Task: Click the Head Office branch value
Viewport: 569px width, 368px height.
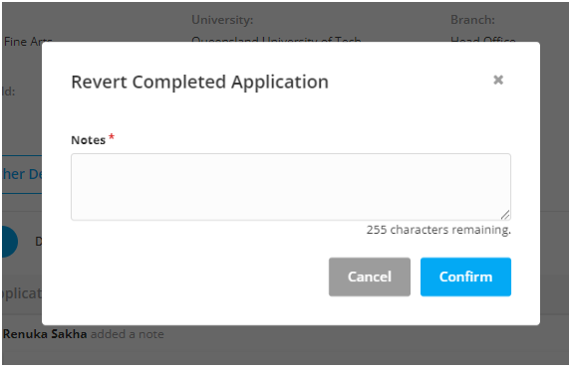Action: 482,39
